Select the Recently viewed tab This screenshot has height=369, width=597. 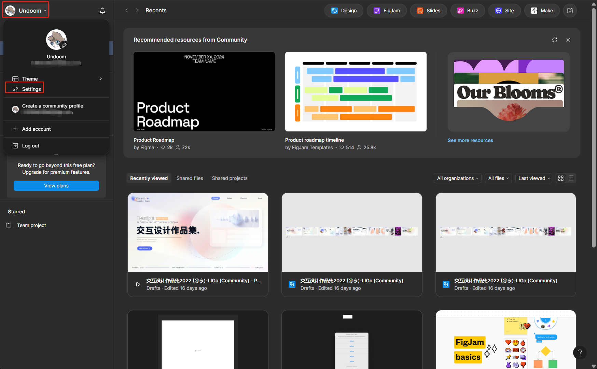[149, 178]
